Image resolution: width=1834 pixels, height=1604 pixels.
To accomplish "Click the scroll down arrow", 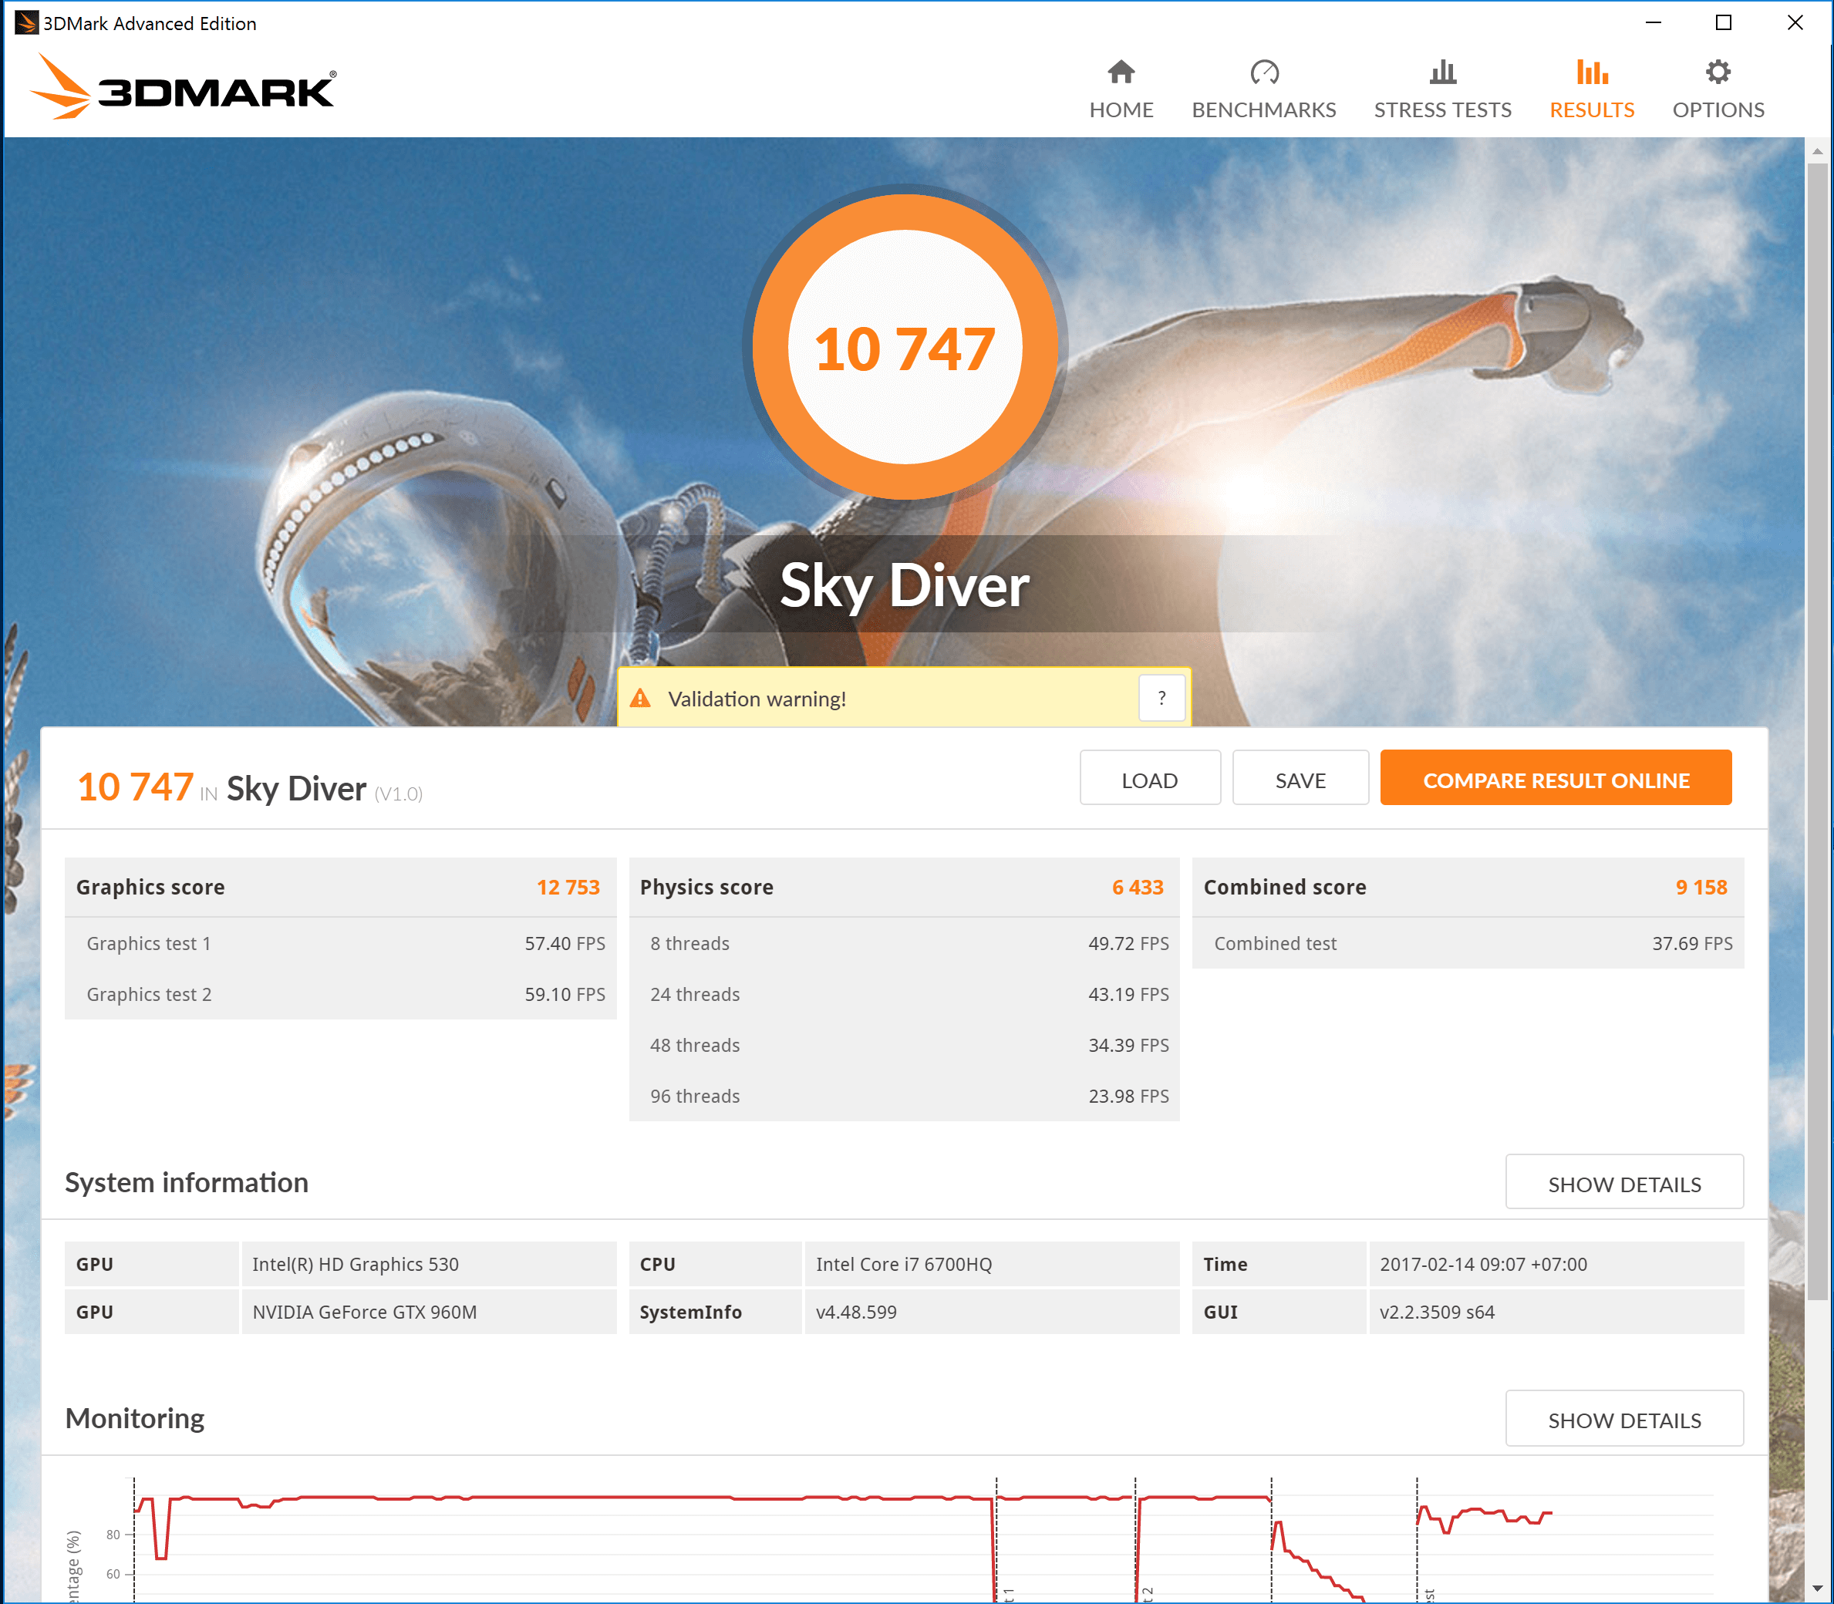I will click(1816, 1589).
